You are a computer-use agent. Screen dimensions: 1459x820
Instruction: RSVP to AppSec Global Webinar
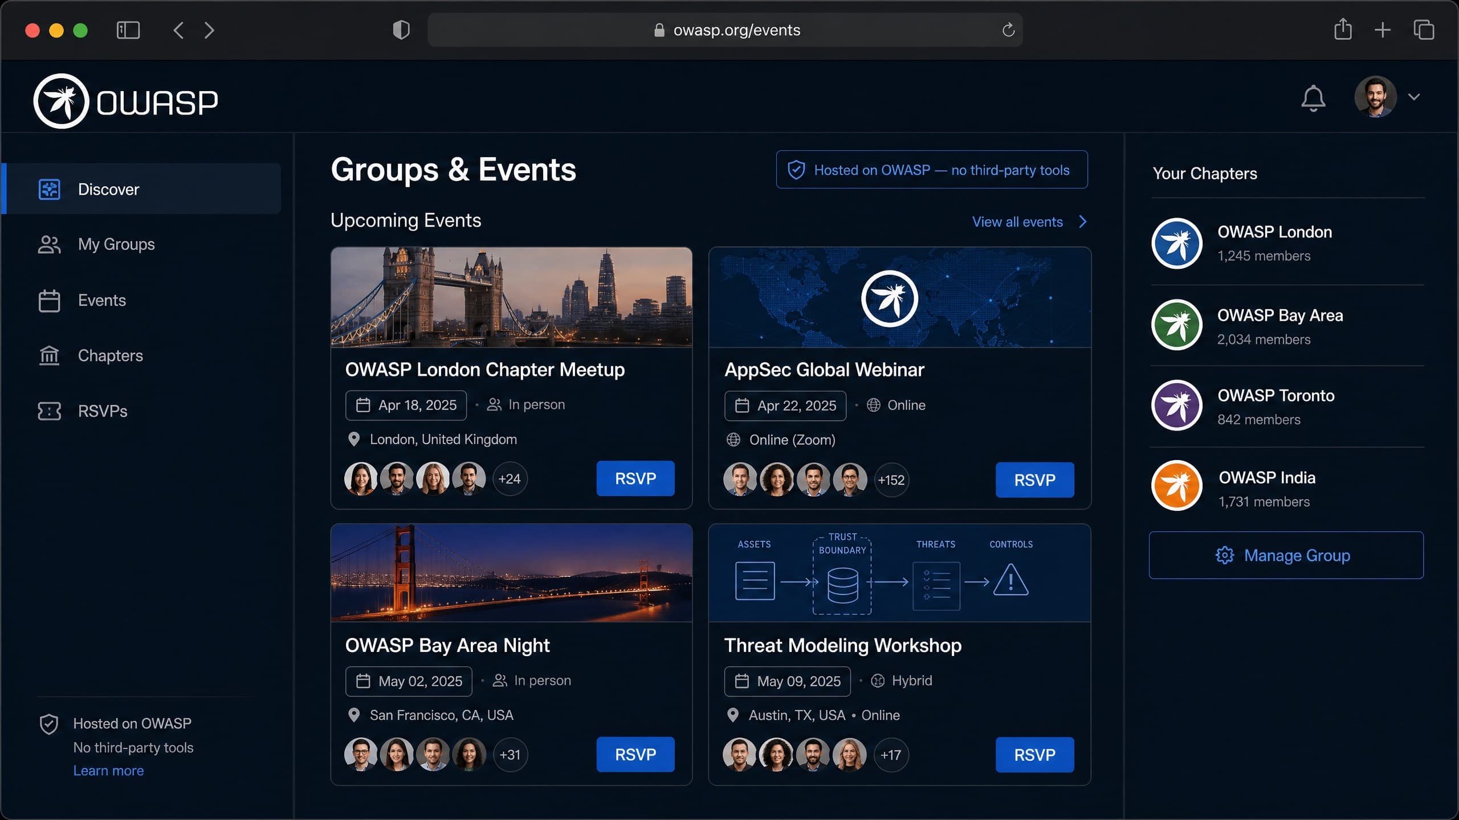(1034, 479)
